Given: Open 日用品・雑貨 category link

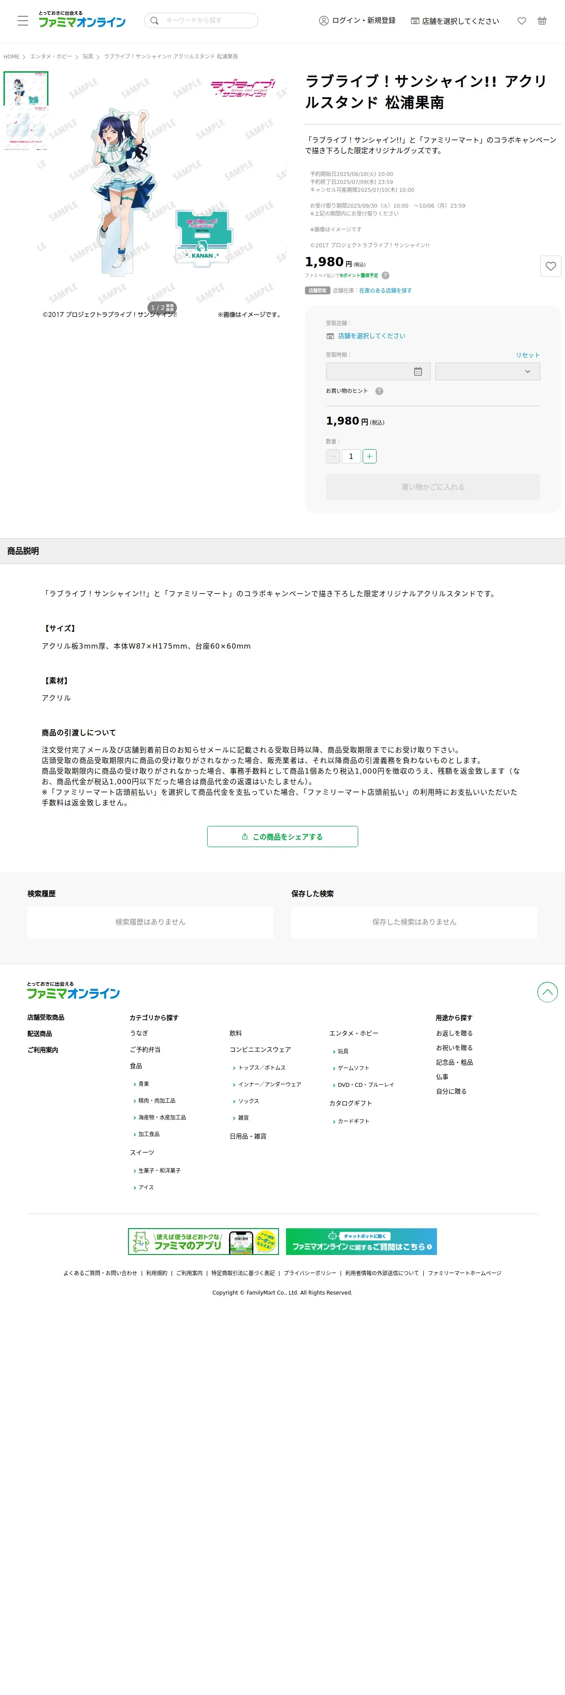Looking at the screenshot, I should (x=248, y=1136).
